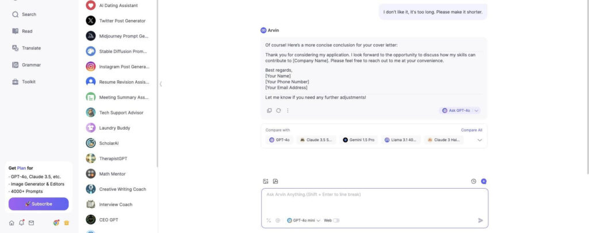589x233 pixels.
Task: Collapse the assistant list side panel
Action: tap(161, 84)
